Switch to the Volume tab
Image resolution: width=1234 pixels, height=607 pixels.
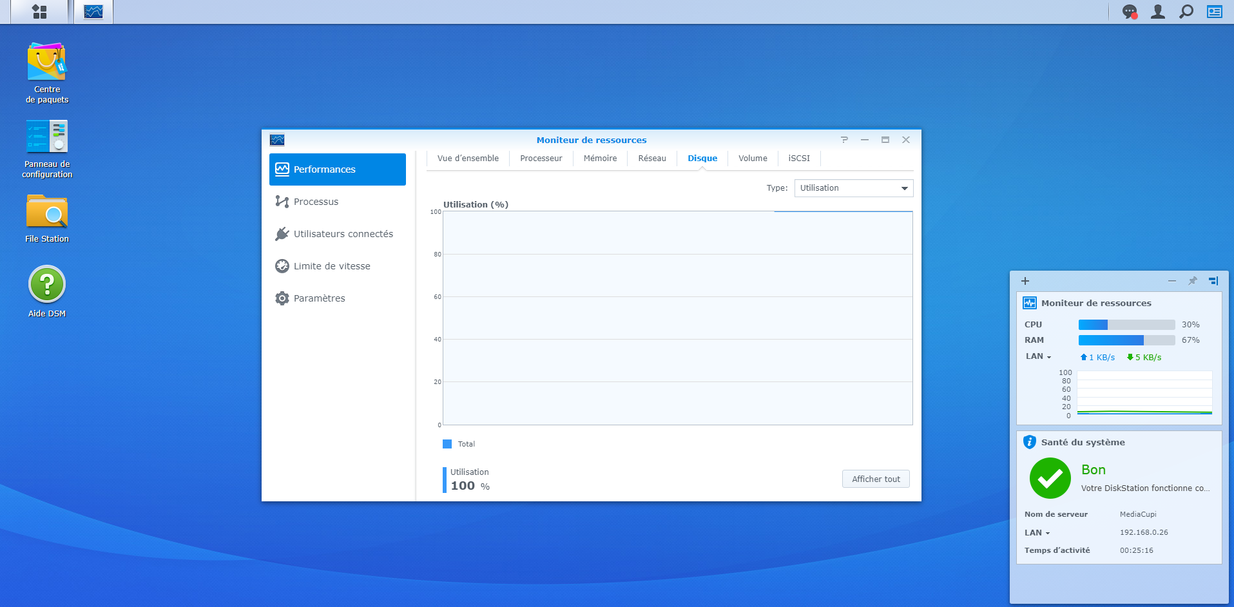pos(753,159)
